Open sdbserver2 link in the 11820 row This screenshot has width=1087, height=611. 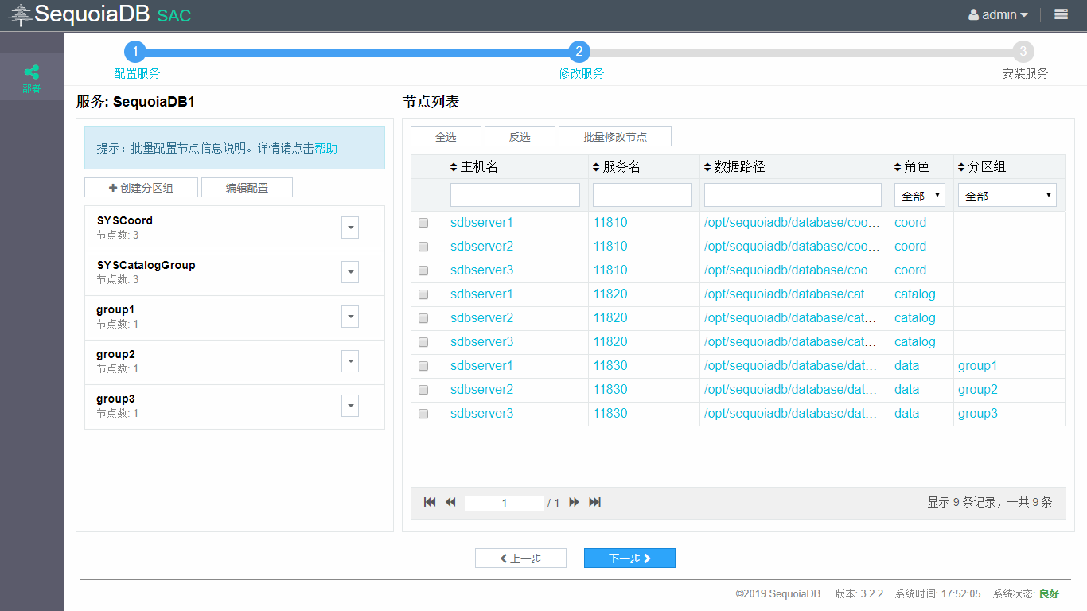pyautogui.click(x=481, y=318)
